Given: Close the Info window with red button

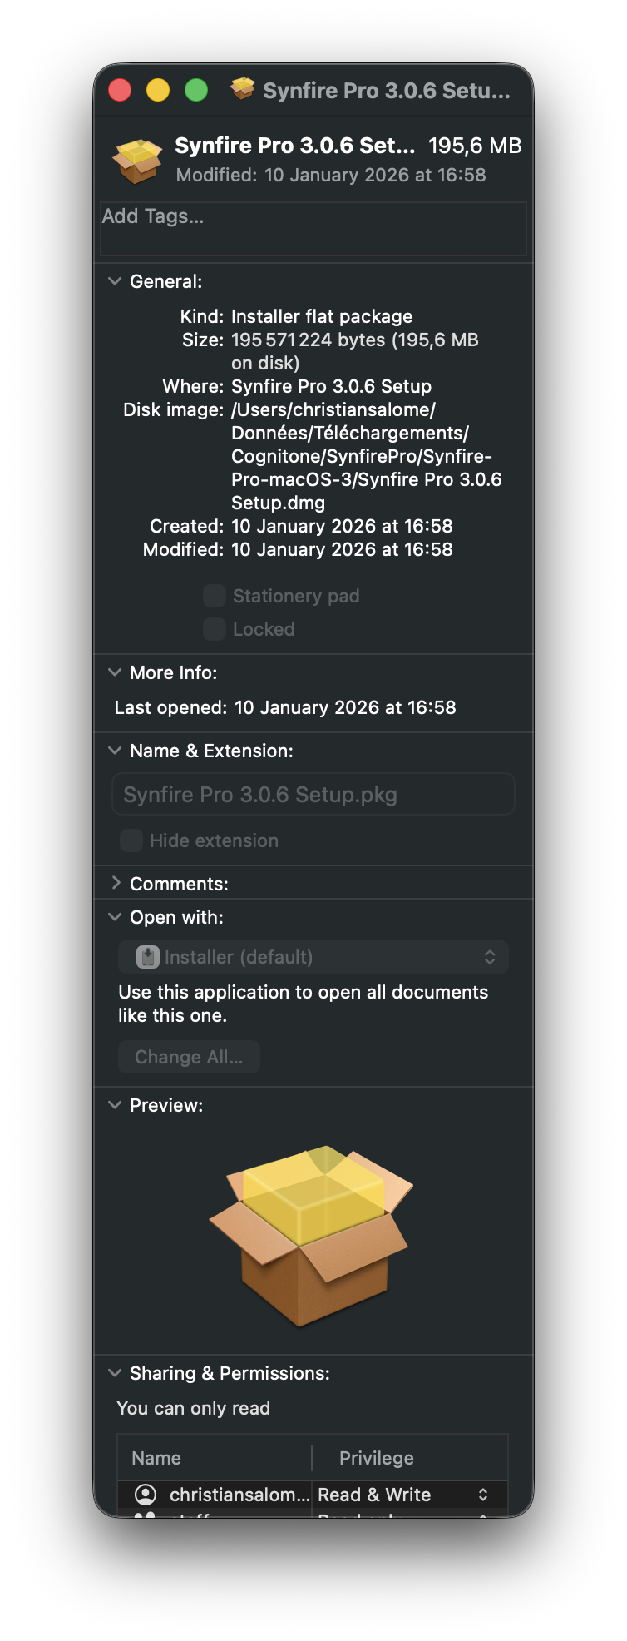Looking at the screenshot, I should [x=120, y=90].
